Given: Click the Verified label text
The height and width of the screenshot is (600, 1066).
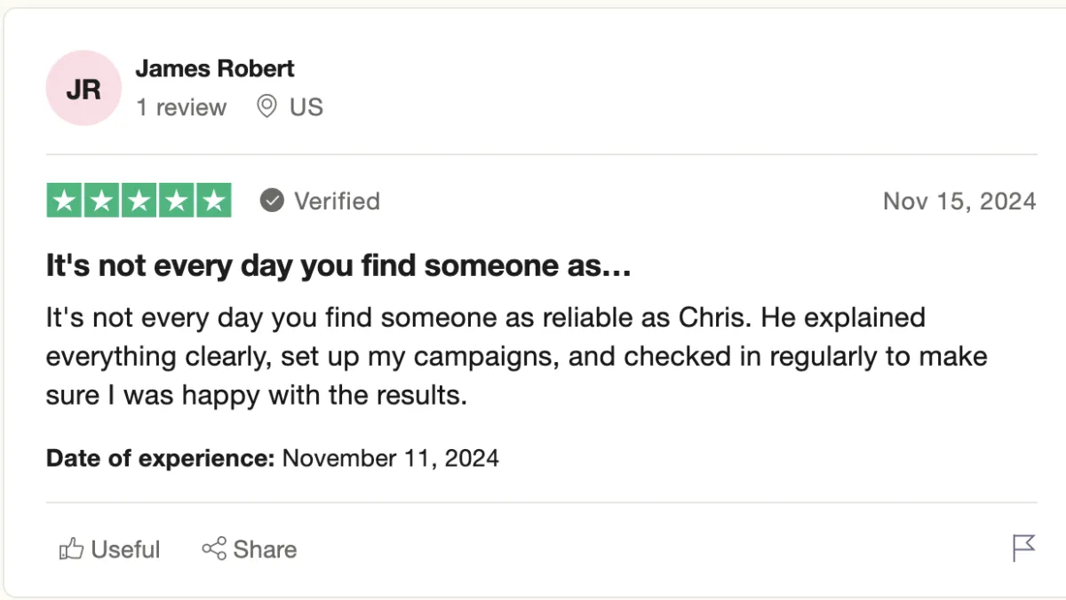Looking at the screenshot, I should [337, 201].
